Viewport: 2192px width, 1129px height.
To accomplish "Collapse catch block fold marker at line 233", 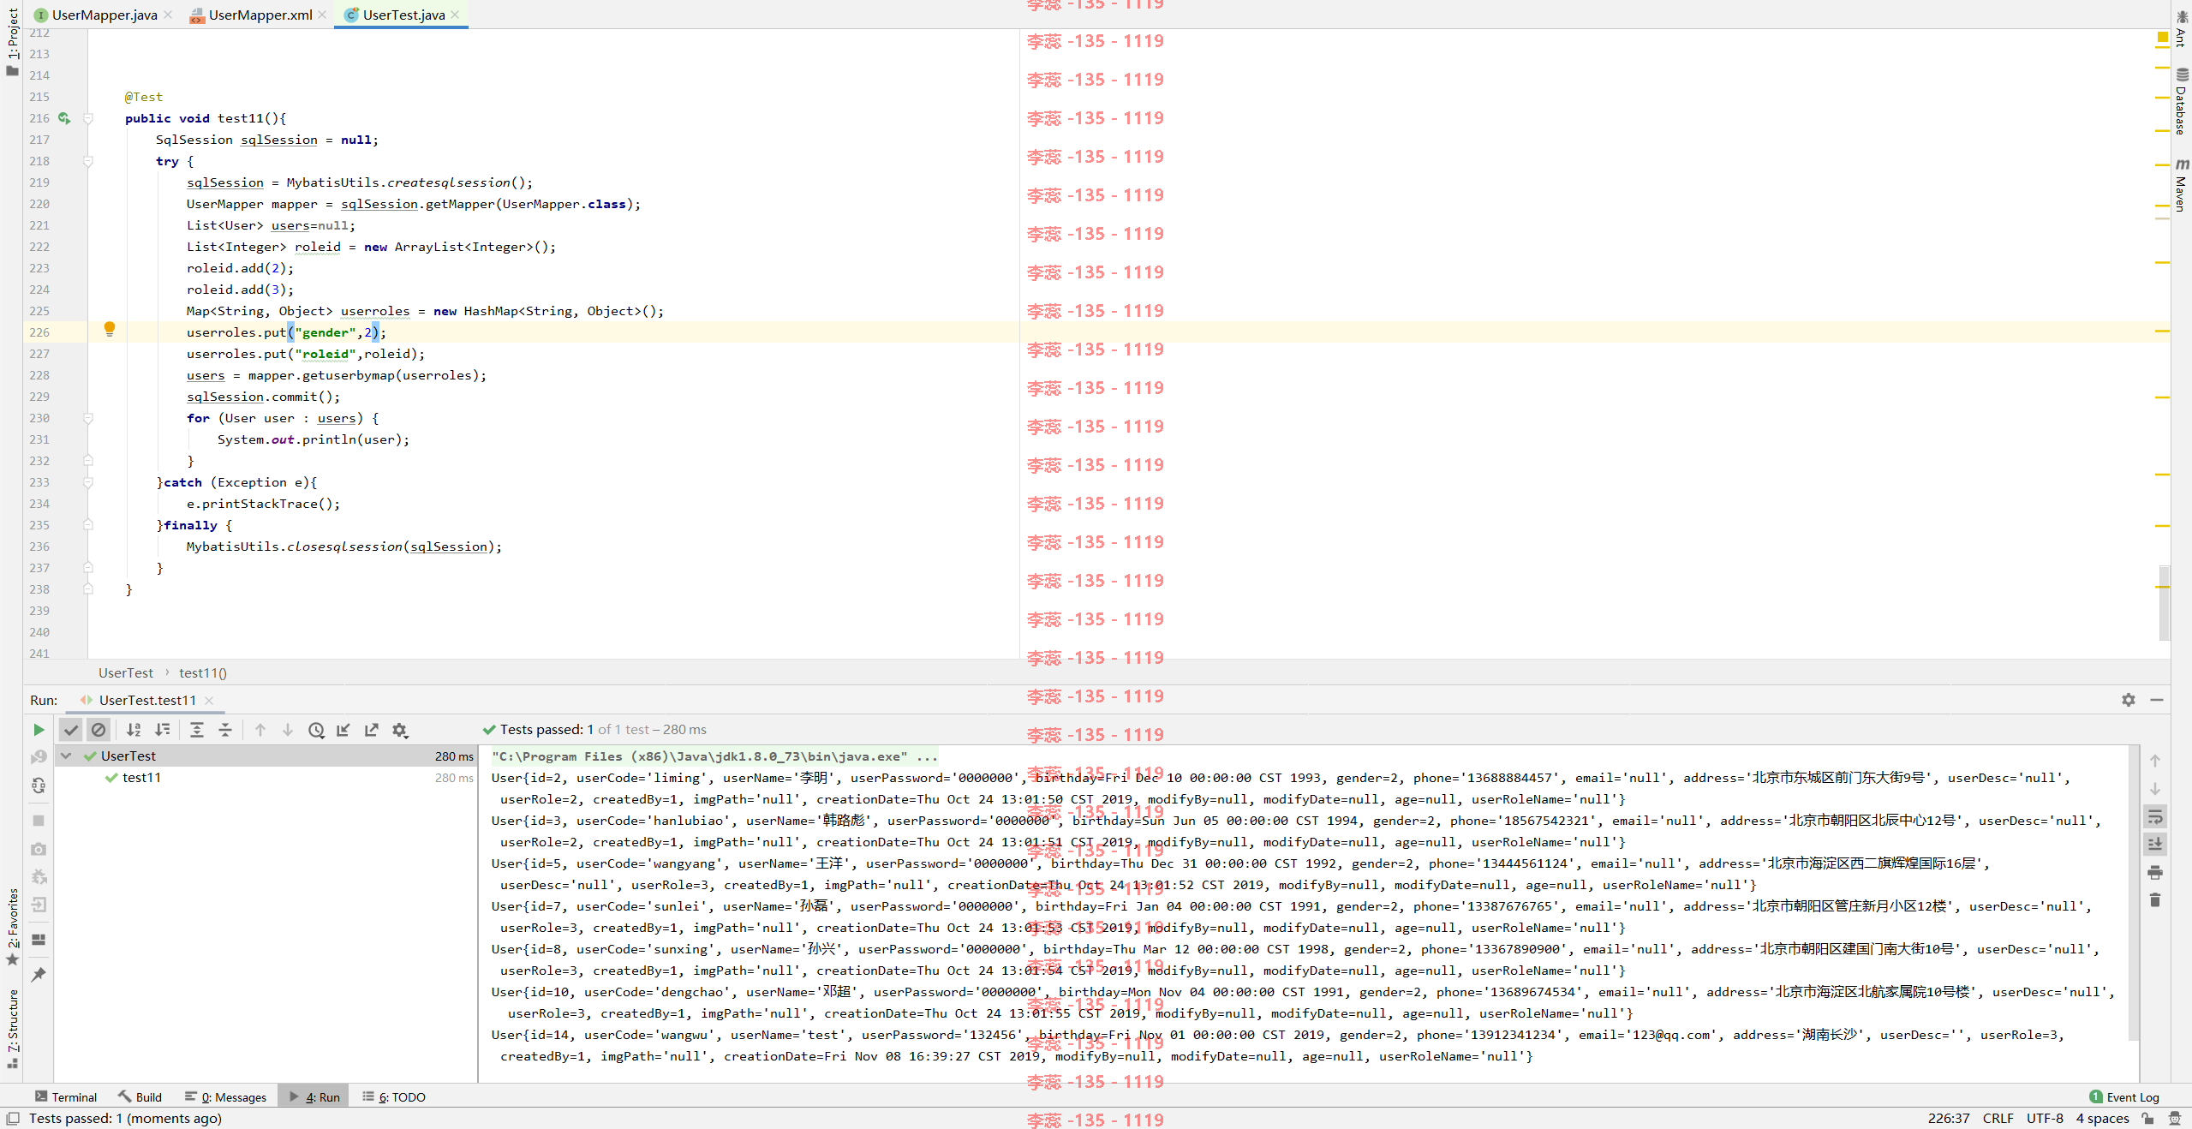I will click(88, 482).
